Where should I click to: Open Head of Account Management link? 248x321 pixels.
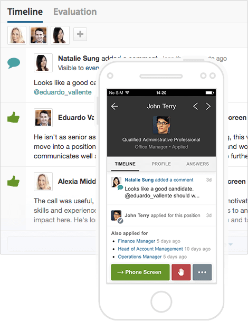[150, 249]
